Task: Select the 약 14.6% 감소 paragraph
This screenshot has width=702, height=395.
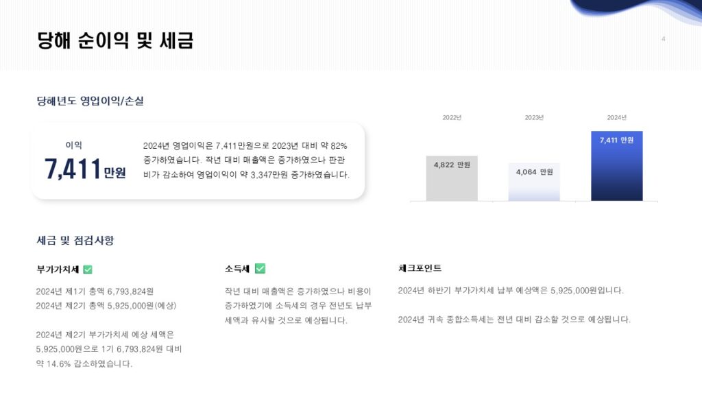Action: point(108,349)
